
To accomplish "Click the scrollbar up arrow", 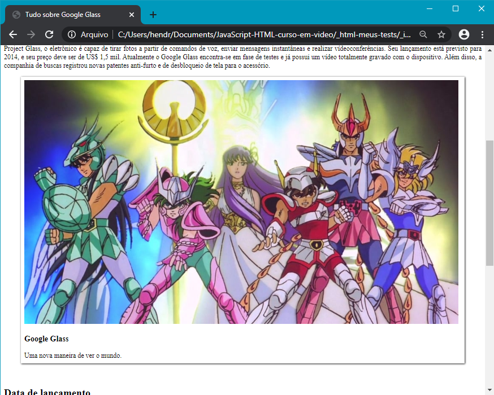I will (x=489, y=50).
